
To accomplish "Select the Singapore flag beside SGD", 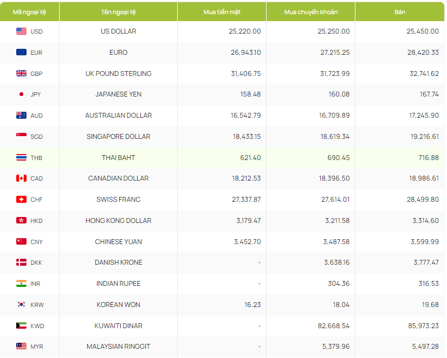I will (21, 137).
